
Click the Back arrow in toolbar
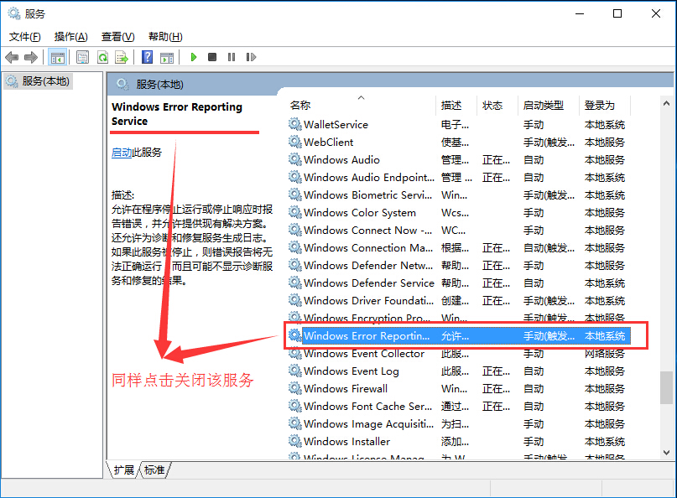coord(12,57)
